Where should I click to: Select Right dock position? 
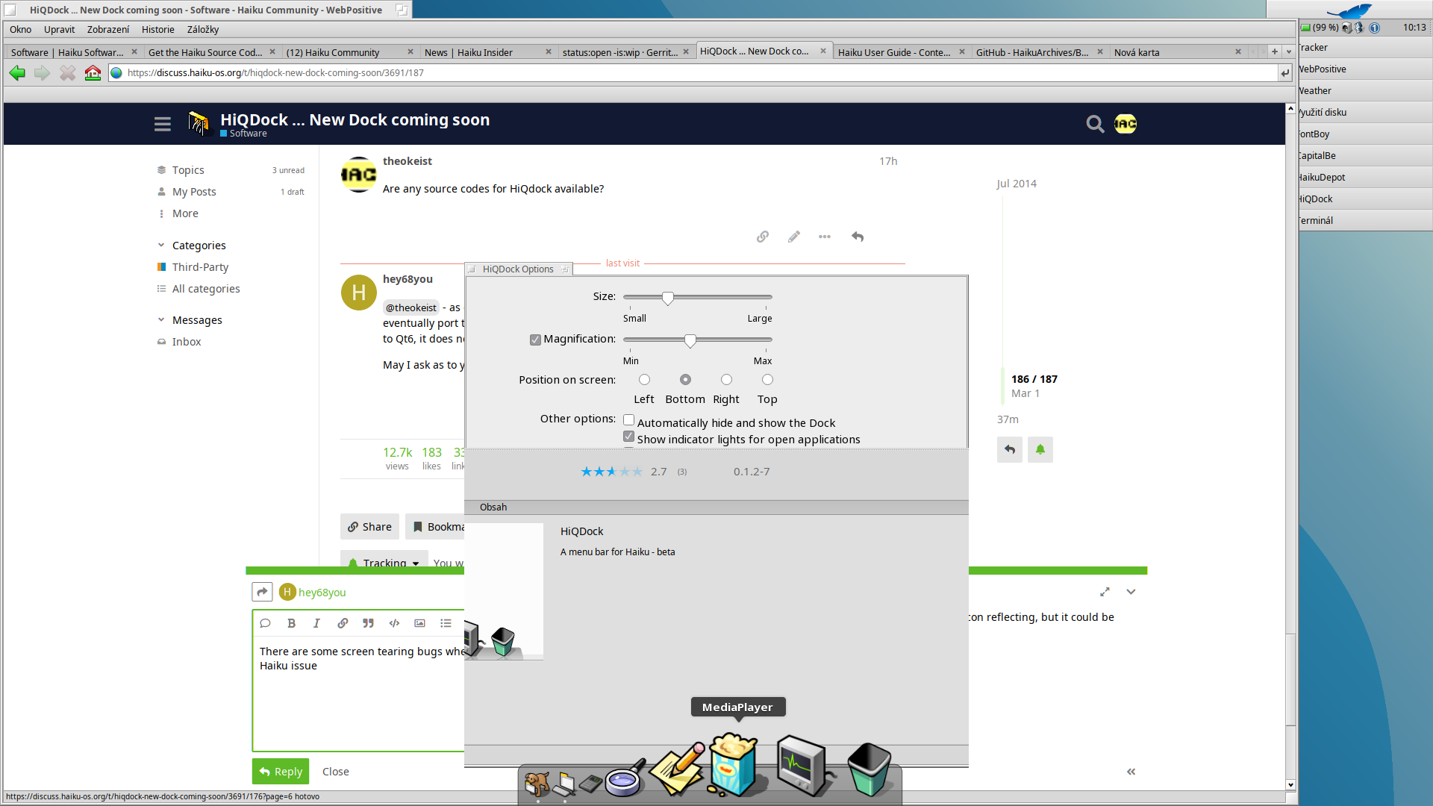click(726, 380)
